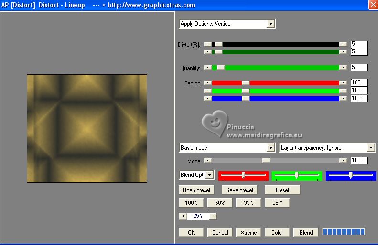Click first Distort[R] value field

tap(359, 44)
